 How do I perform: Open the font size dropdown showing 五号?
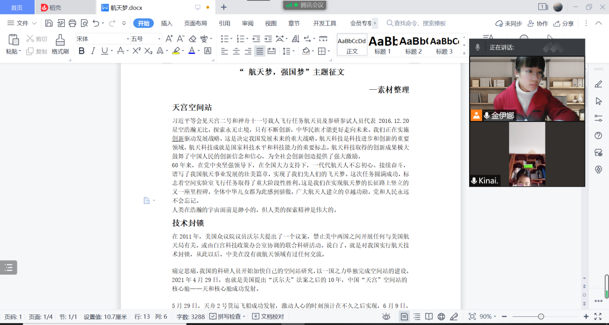(x=146, y=39)
